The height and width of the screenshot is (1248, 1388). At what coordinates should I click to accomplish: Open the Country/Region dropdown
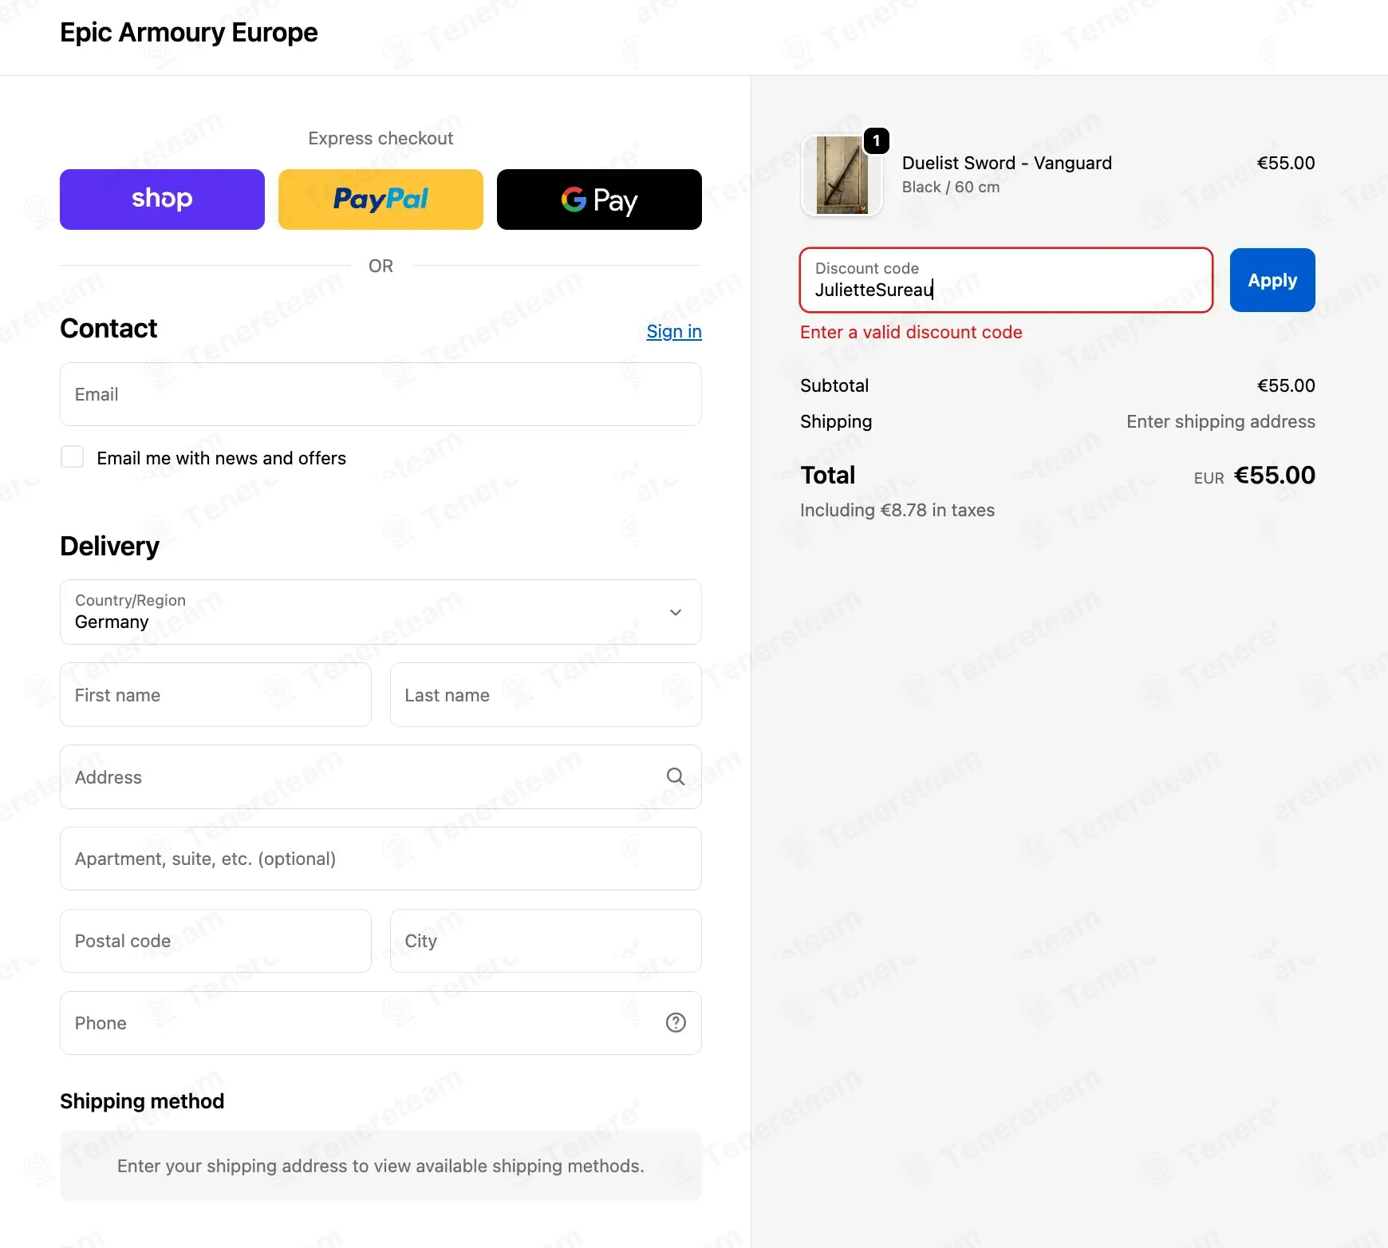tap(381, 612)
